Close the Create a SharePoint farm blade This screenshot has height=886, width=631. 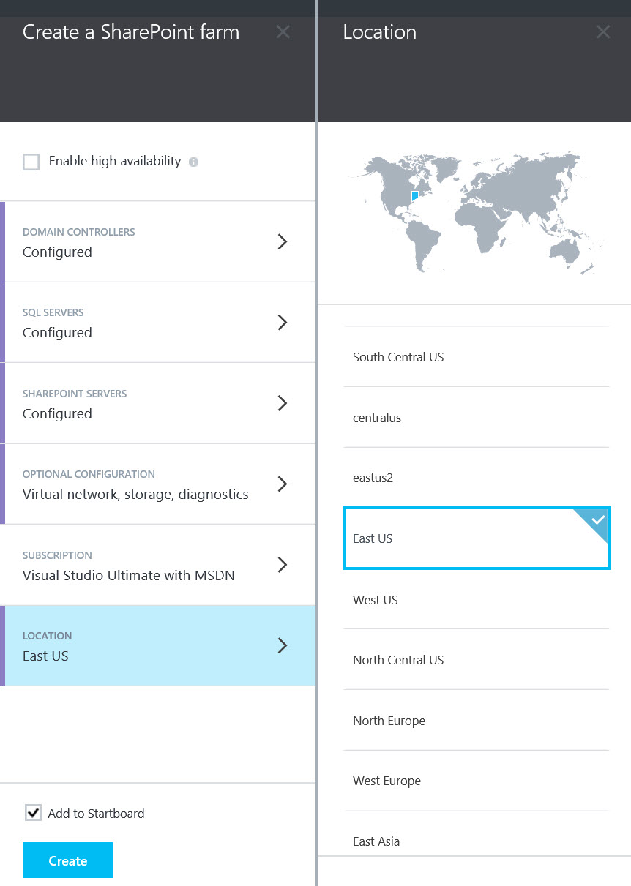coord(283,31)
